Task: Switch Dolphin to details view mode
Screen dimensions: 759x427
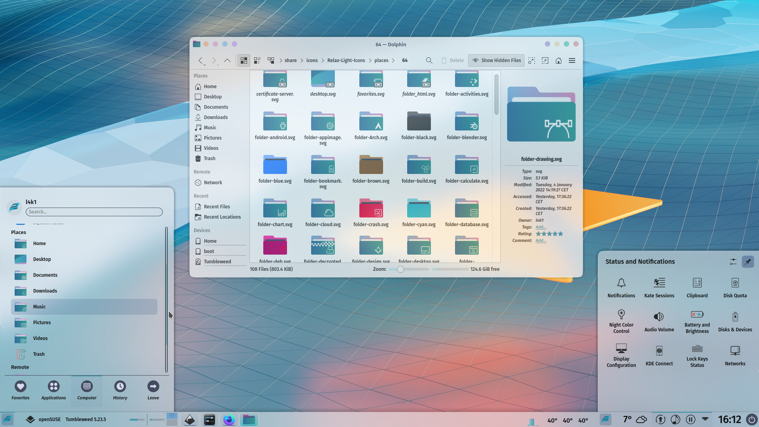Action: [x=257, y=60]
